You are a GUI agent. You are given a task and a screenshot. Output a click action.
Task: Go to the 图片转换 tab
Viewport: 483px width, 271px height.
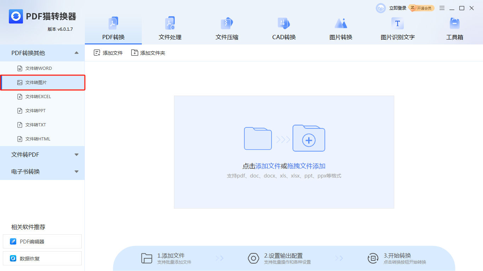341,29
